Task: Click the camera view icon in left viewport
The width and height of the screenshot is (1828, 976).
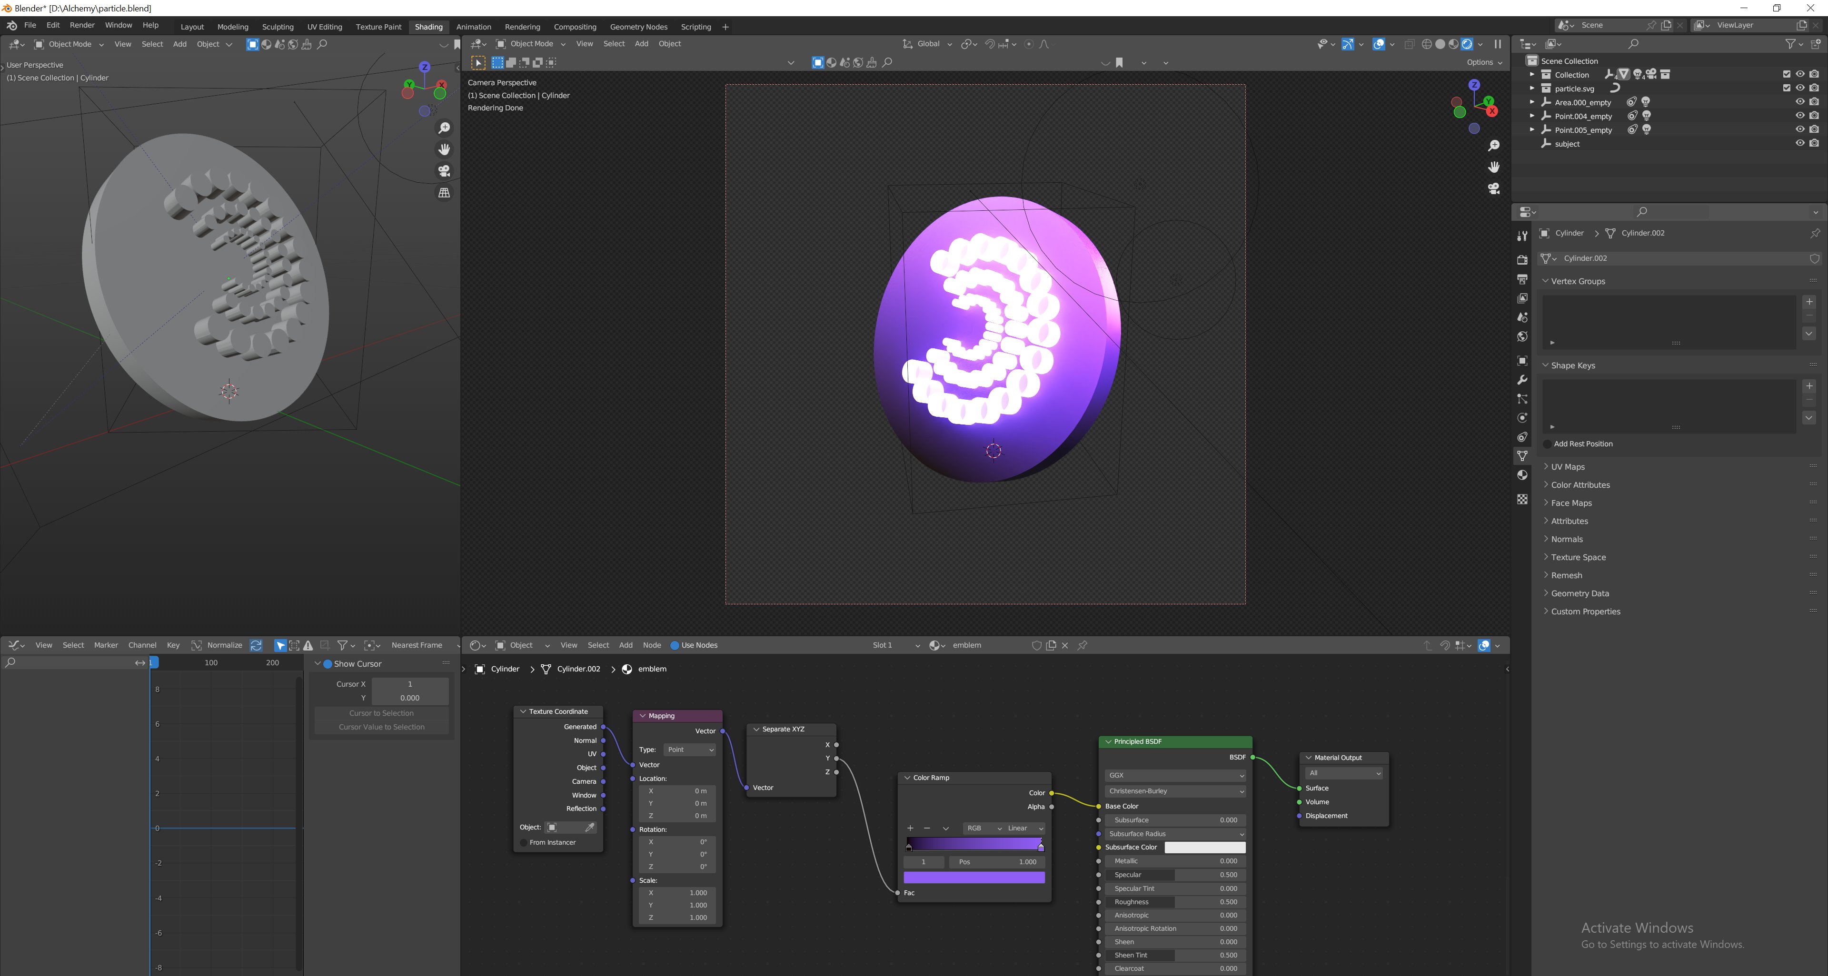Action: 444,171
